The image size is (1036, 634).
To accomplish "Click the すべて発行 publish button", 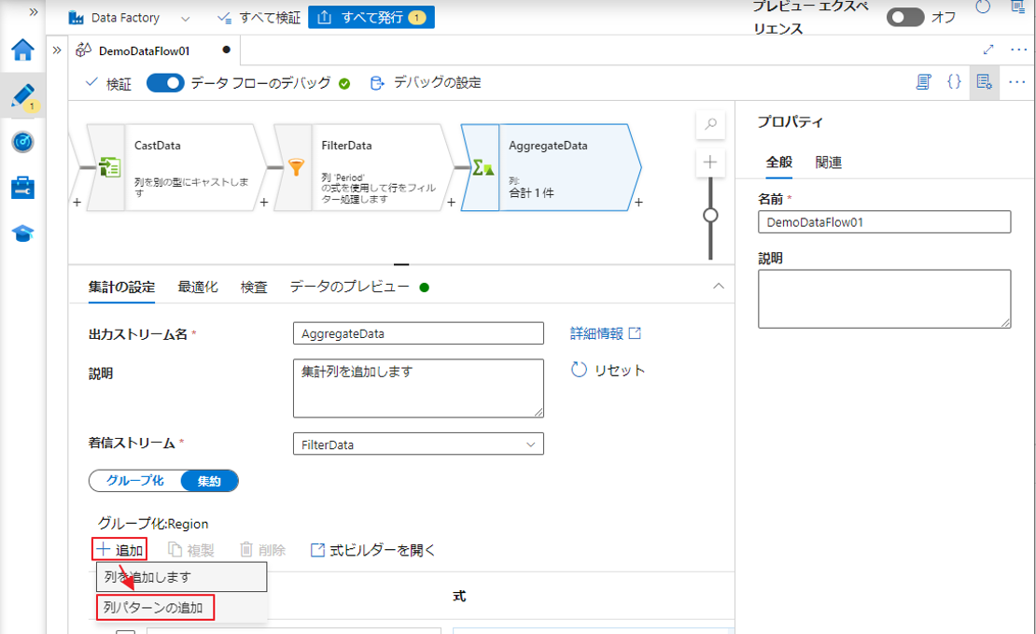I will 371,18.
